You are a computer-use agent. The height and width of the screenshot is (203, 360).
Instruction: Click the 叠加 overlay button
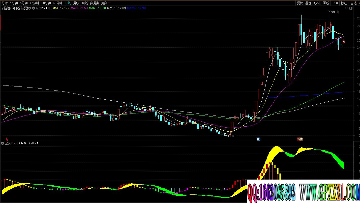(x=308, y=3)
